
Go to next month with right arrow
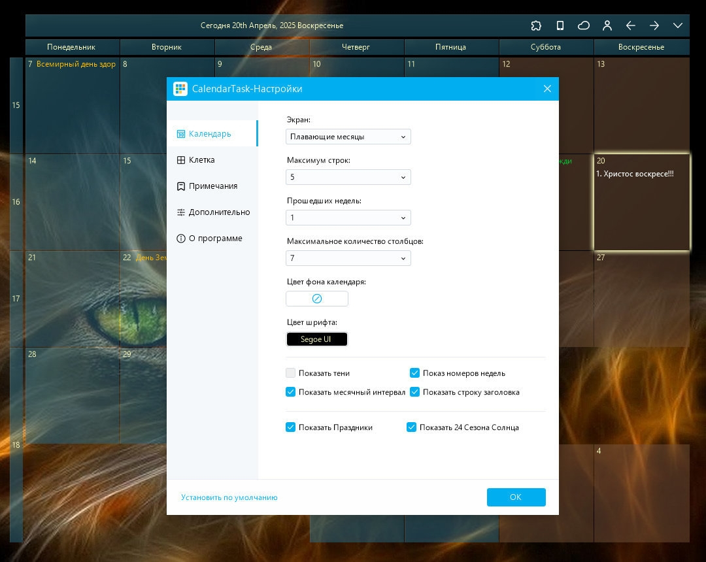coord(654,25)
